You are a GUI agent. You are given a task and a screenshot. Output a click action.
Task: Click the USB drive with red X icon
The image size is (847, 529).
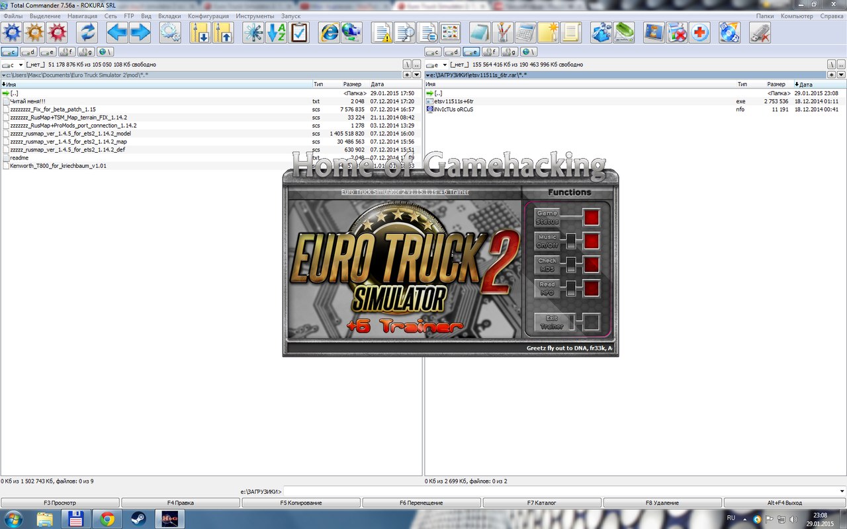(760, 32)
